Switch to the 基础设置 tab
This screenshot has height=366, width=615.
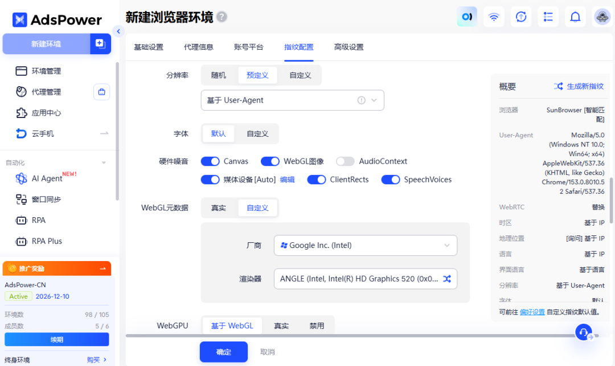(149, 47)
